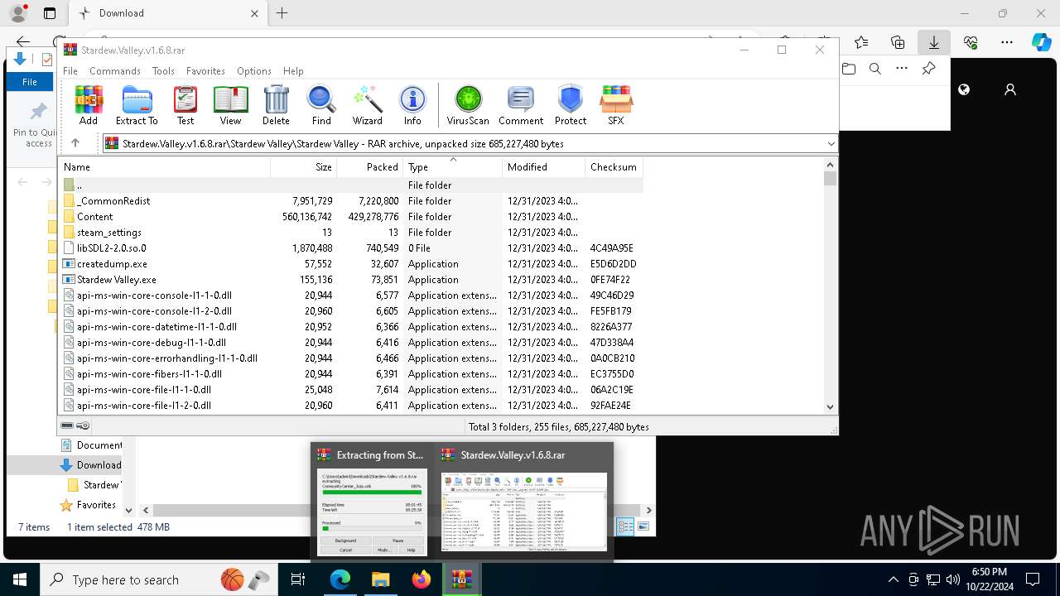Open File Explorer from the taskbar
The height and width of the screenshot is (596, 1060).
(380, 579)
